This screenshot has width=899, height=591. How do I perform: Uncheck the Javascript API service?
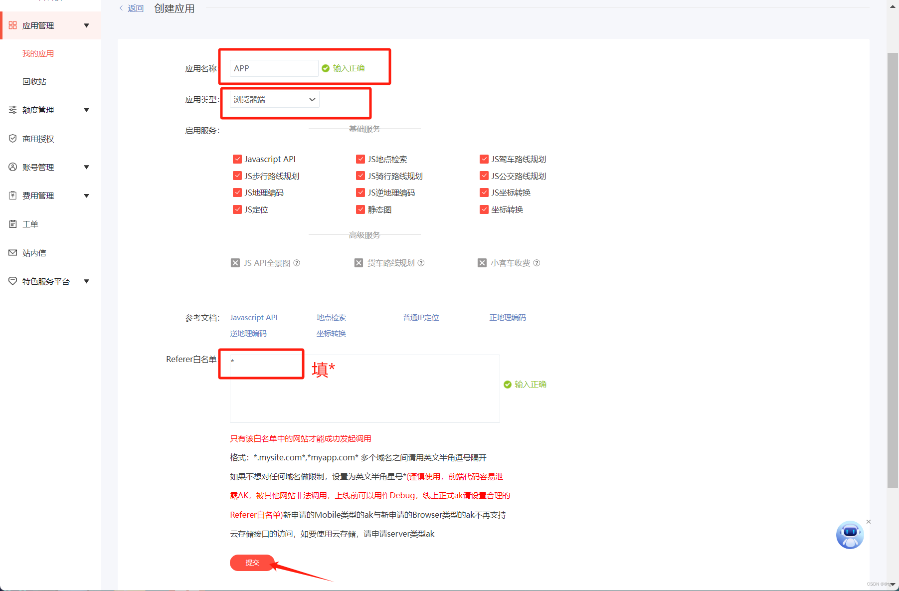237,159
